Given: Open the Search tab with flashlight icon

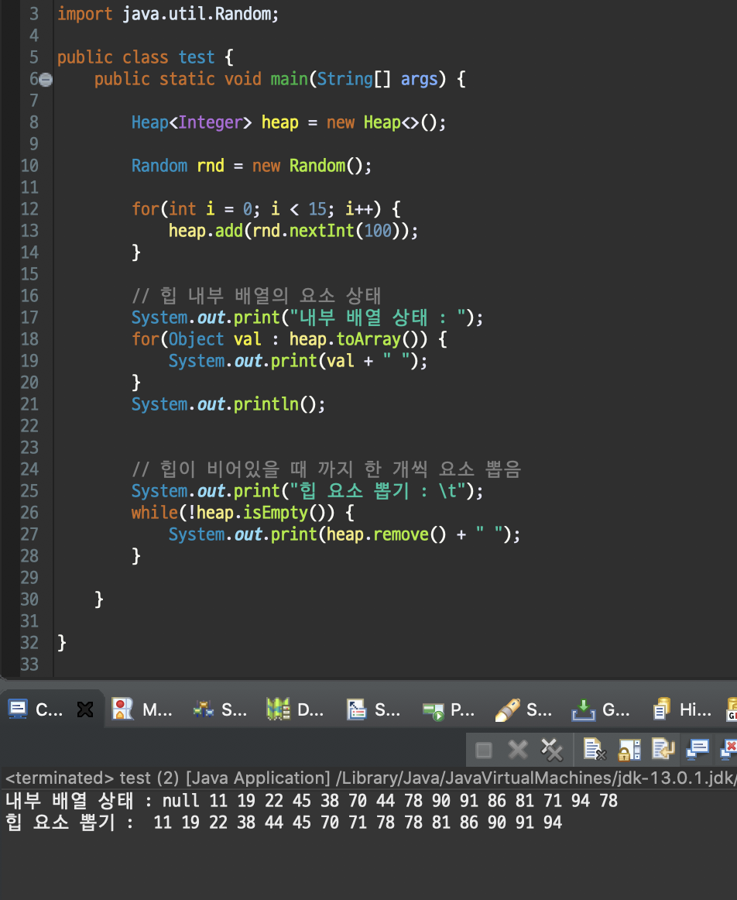Looking at the screenshot, I should [x=523, y=710].
